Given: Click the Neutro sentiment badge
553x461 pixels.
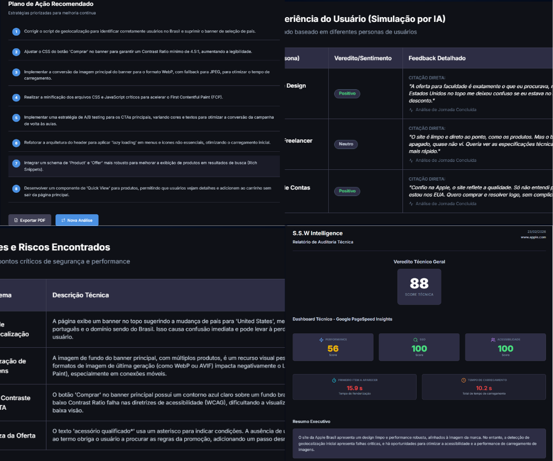Looking at the screenshot, I should 346,144.
